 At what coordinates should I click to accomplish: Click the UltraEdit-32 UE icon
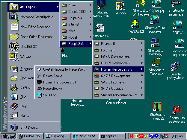coord(14,46)
